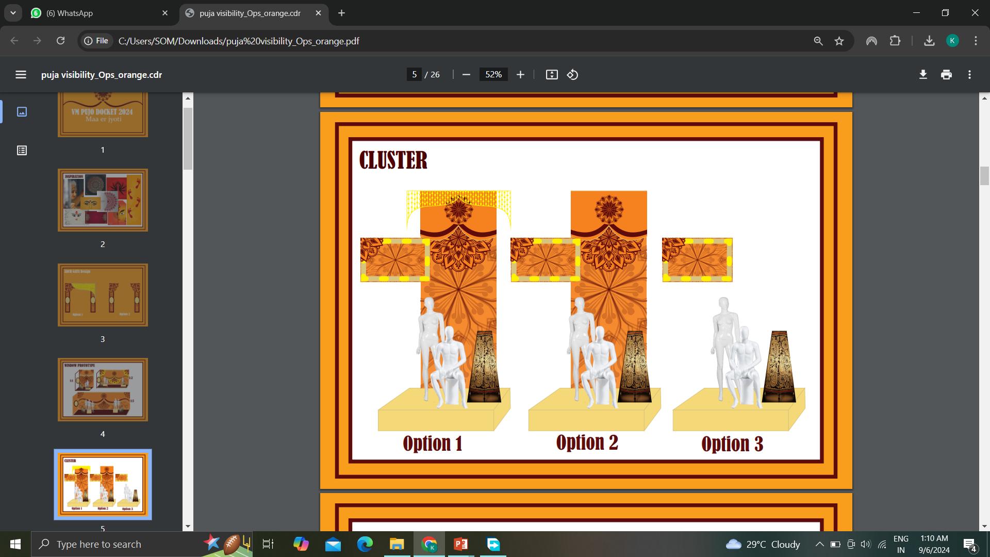Select page 3 thumbnail
This screenshot has height=557, width=990.
coord(103,295)
